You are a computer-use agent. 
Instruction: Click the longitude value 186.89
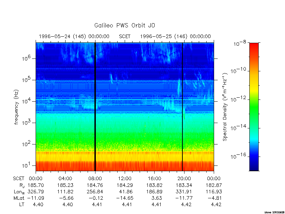155,192
